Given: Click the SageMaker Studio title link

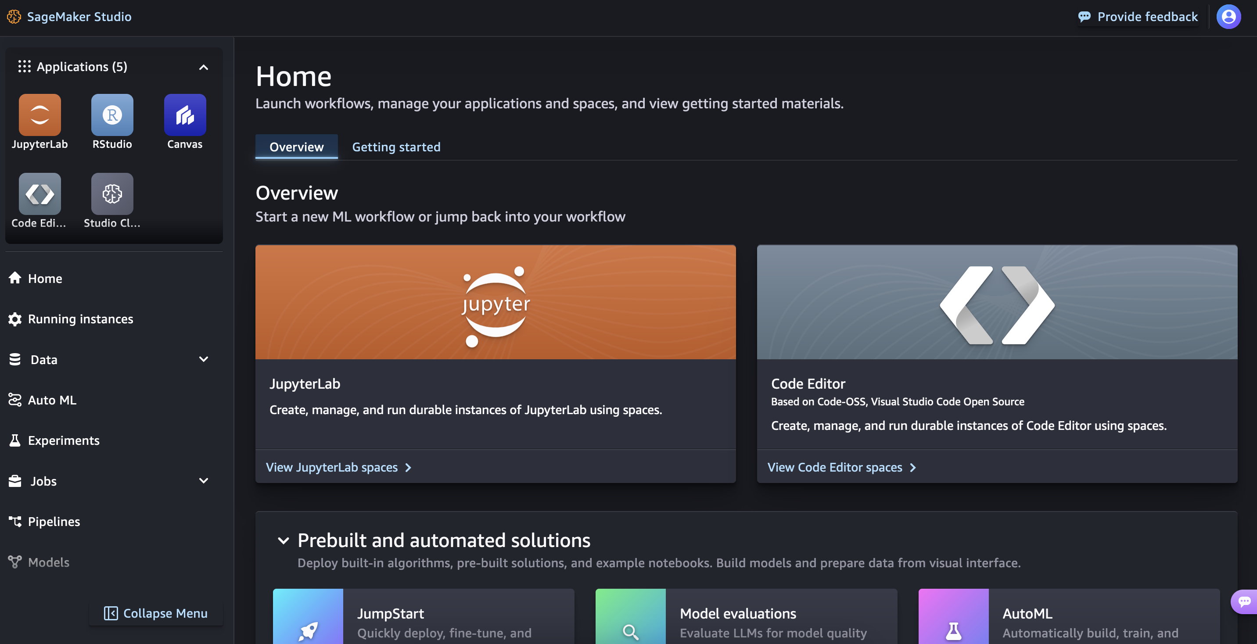Looking at the screenshot, I should click(x=79, y=17).
